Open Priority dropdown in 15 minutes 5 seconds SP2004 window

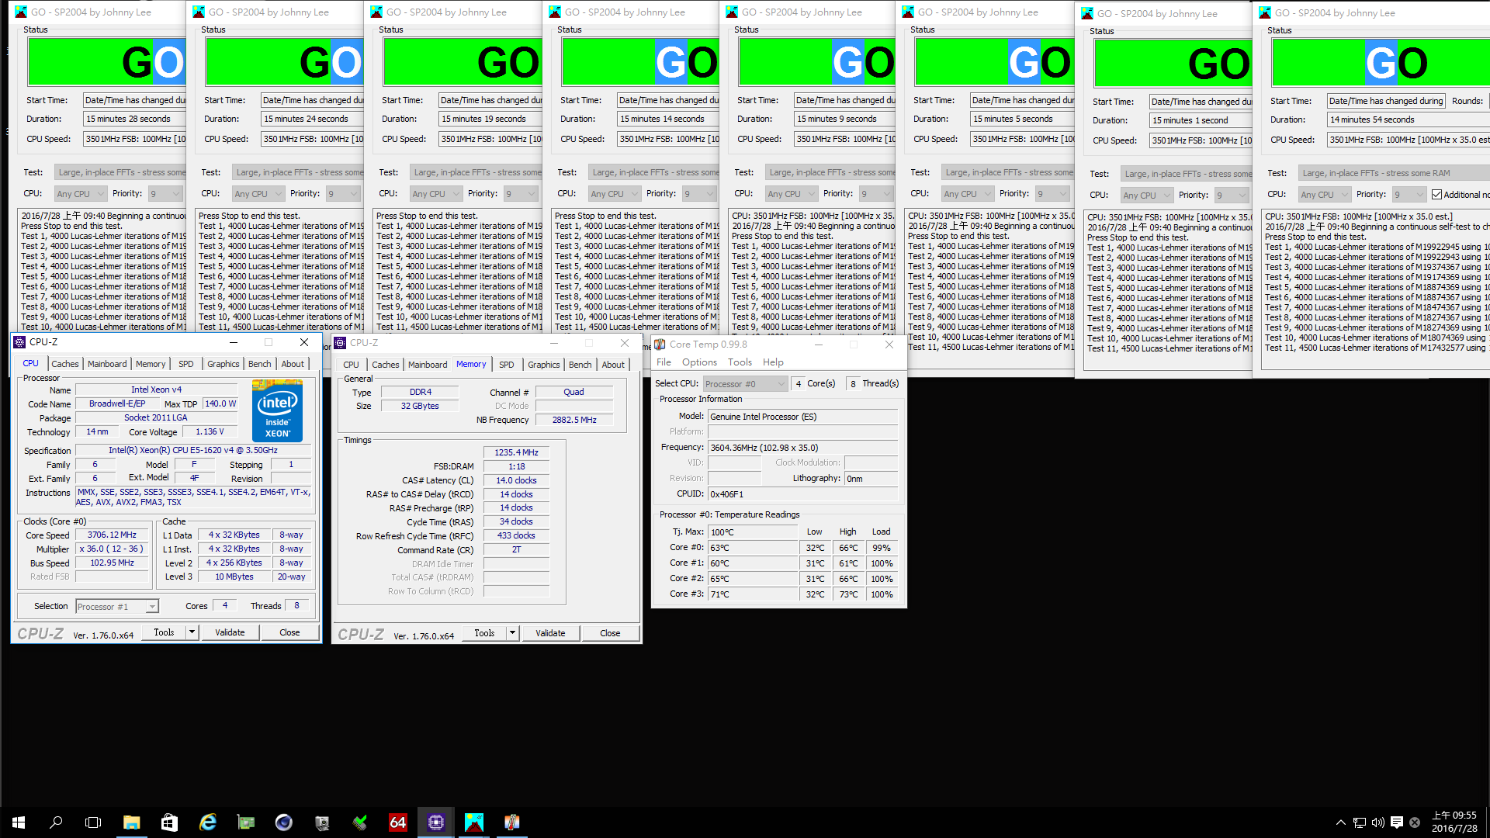point(1052,194)
